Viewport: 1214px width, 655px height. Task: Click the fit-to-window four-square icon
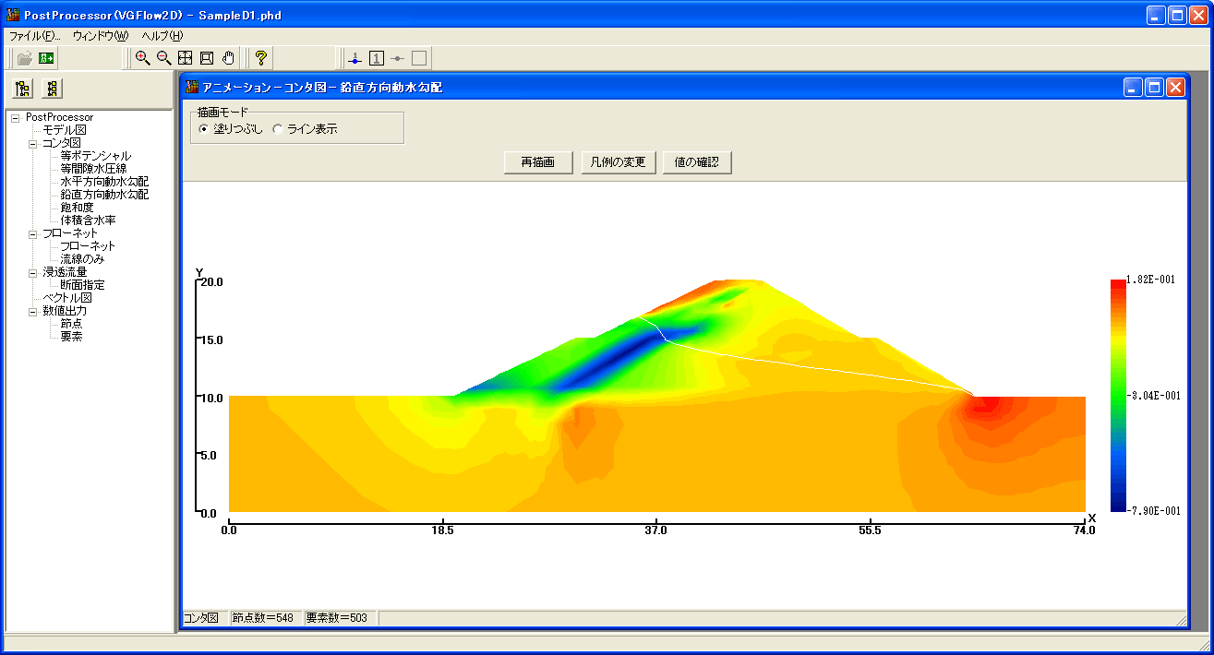[x=186, y=58]
